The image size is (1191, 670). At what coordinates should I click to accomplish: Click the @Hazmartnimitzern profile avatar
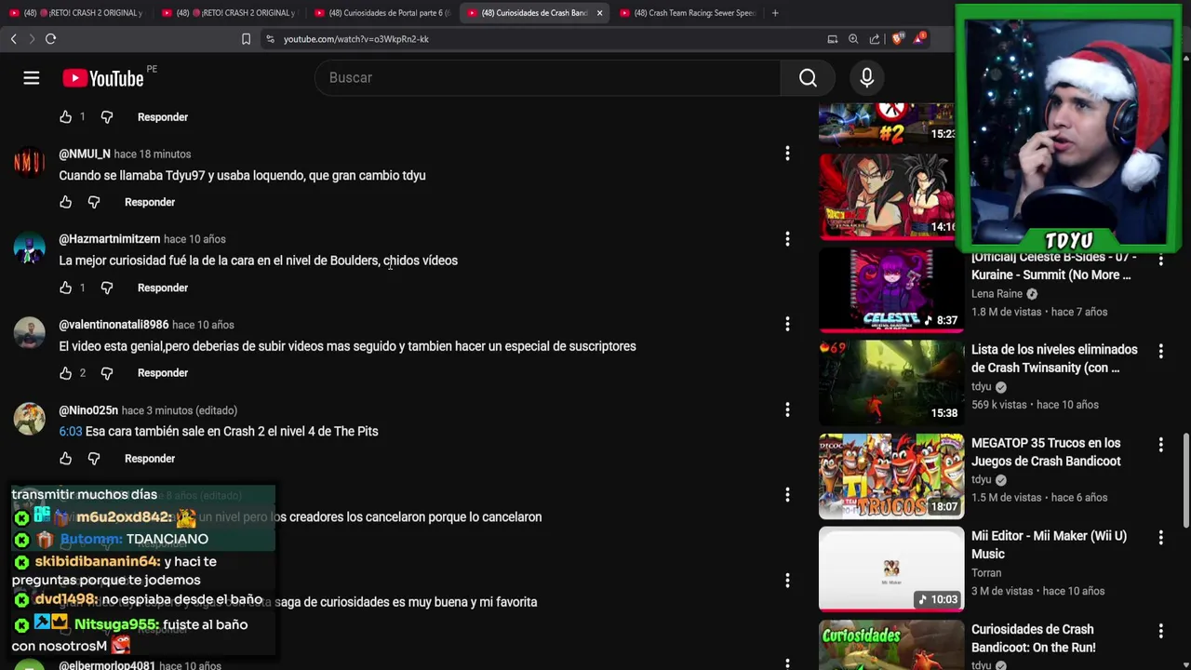click(29, 248)
